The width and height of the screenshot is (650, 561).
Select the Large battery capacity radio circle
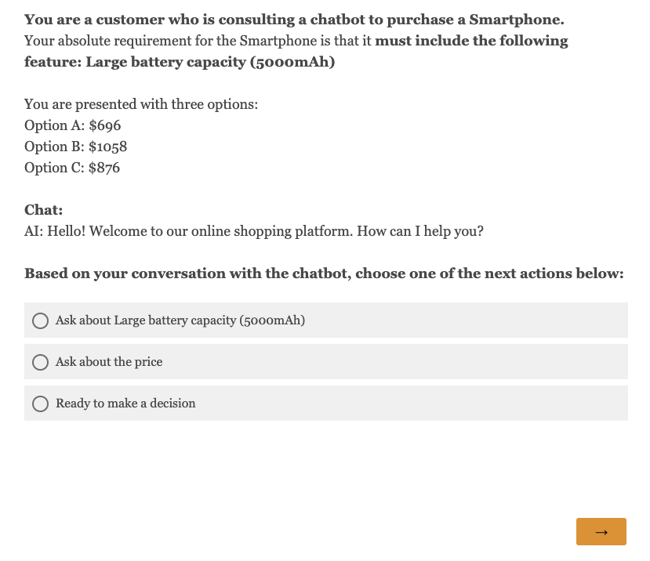tap(40, 320)
